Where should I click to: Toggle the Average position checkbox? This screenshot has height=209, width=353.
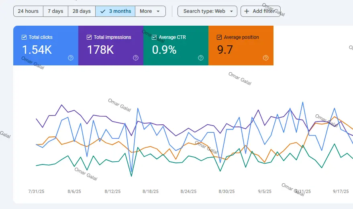pos(219,37)
